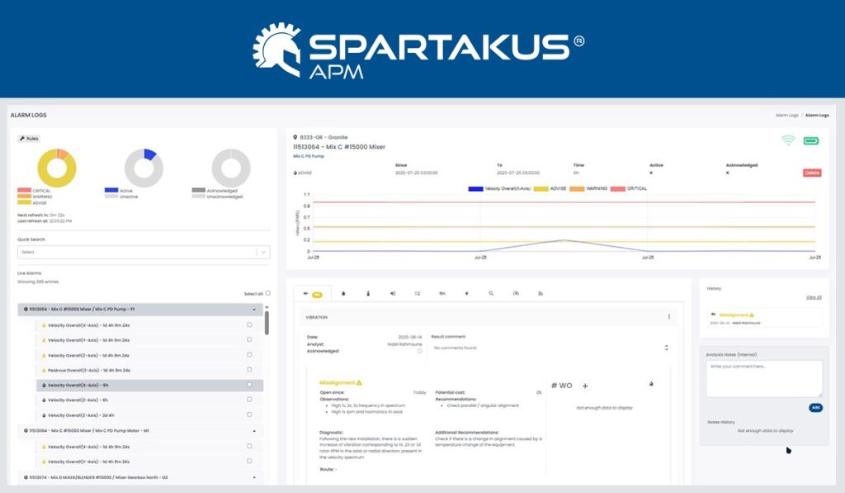Image resolution: width=845 pixels, height=493 pixels.
Task: Click the Acknowledged legend swatch
Action: pos(198,191)
